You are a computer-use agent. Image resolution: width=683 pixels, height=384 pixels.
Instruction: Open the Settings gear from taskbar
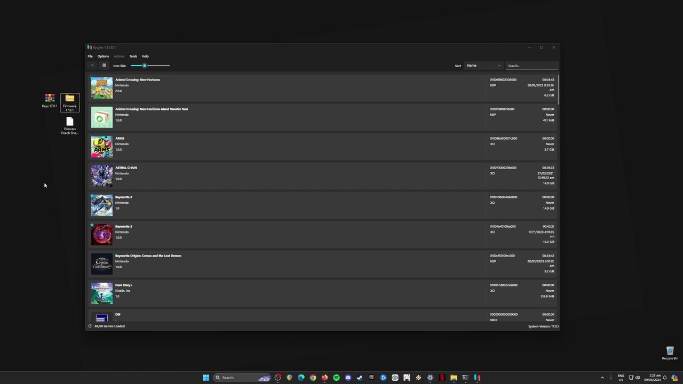click(x=430, y=378)
